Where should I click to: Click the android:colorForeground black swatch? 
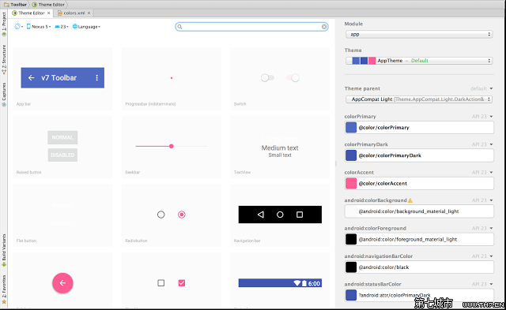click(x=351, y=239)
